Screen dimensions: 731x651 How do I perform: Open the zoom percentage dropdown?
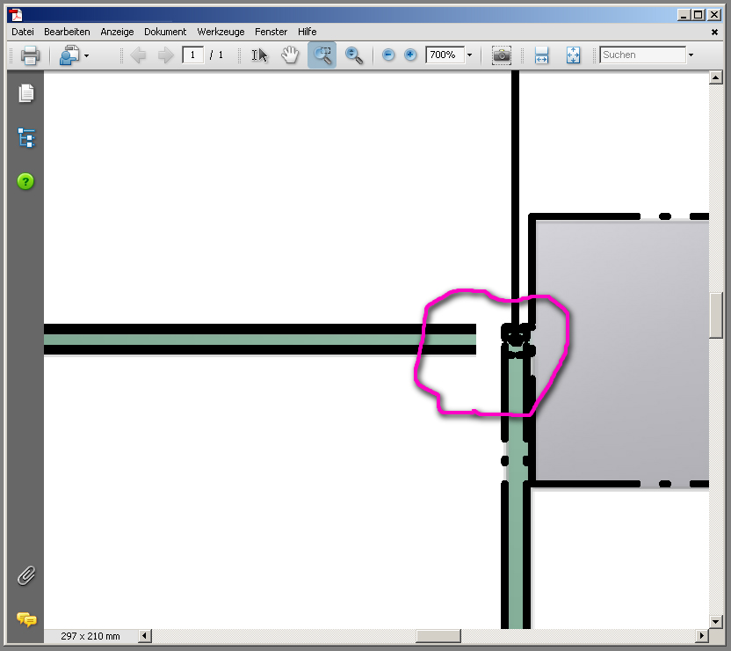(x=470, y=55)
